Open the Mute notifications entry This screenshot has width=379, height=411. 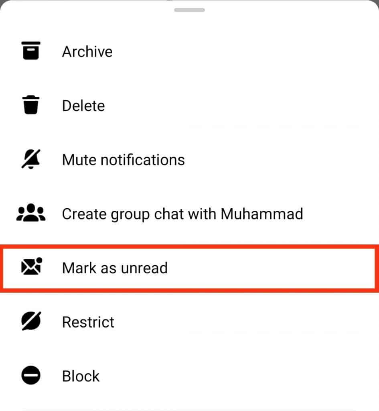click(x=123, y=159)
